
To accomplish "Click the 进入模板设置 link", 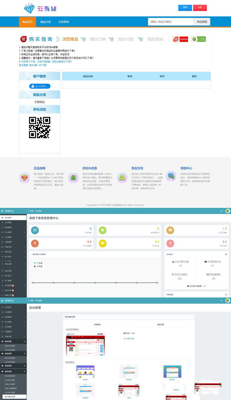I will coord(129,338).
